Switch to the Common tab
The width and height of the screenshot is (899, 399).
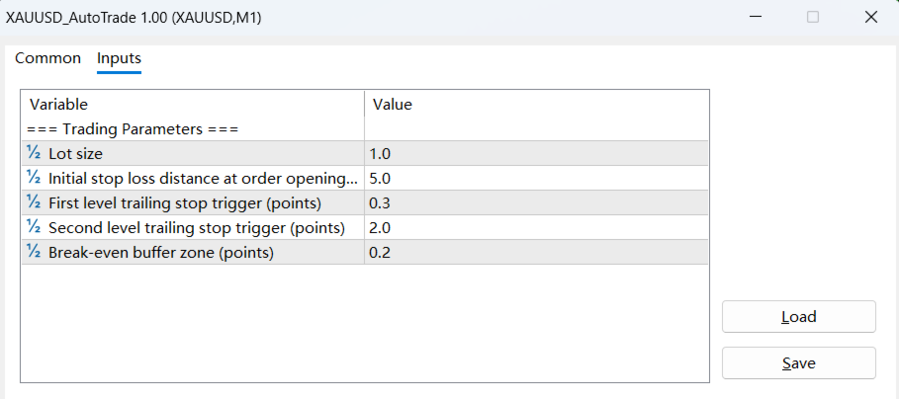[47, 58]
